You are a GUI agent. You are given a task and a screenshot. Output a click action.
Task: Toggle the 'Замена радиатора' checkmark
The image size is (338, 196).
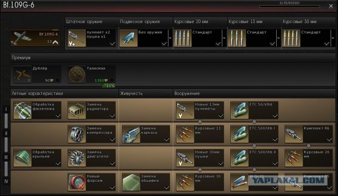click(x=112, y=116)
